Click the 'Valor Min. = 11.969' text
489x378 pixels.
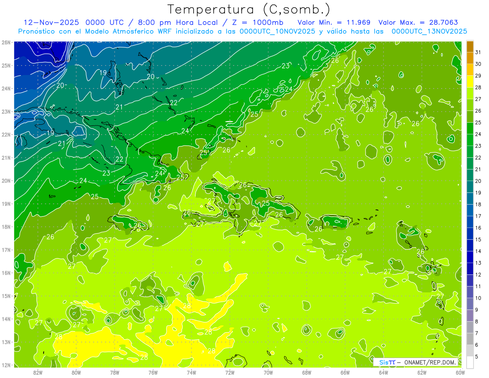click(334, 22)
